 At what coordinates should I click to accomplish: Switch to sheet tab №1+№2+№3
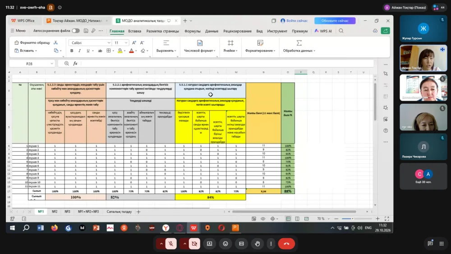(x=88, y=212)
